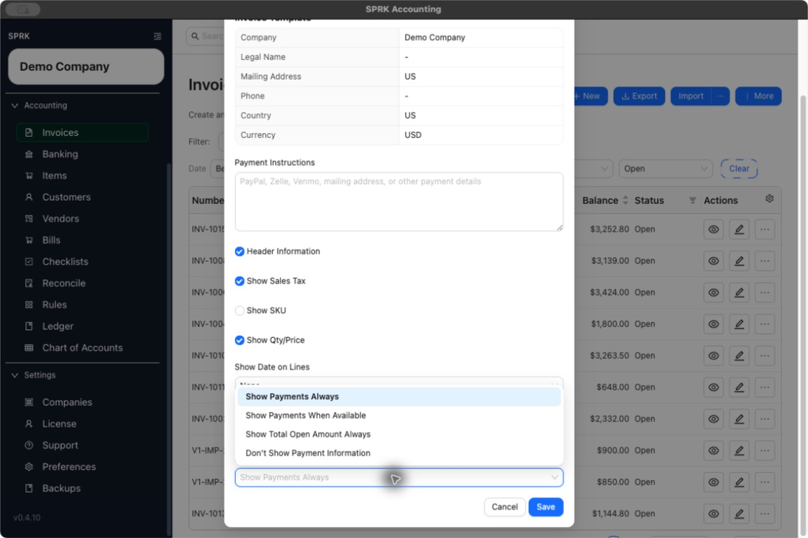
Task: View the invoice with balance $3,139.00
Action: 714,261
